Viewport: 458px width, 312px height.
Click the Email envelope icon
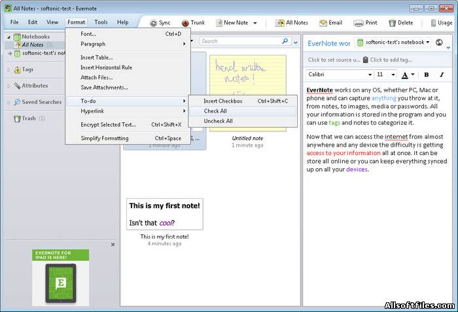coord(323,23)
